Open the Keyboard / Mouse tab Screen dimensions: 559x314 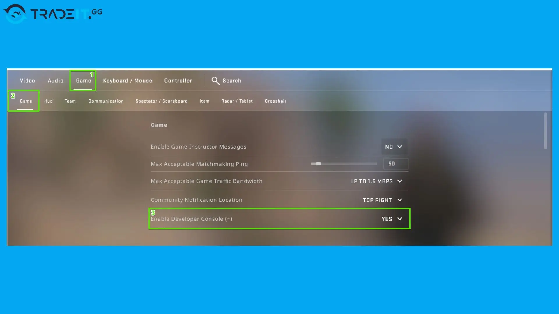pos(128,81)
